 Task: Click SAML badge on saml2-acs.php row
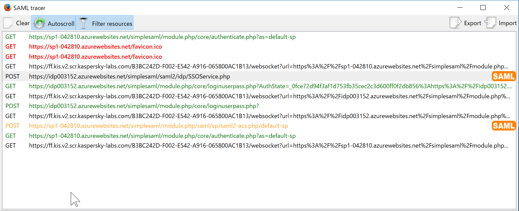coord(504,125)
